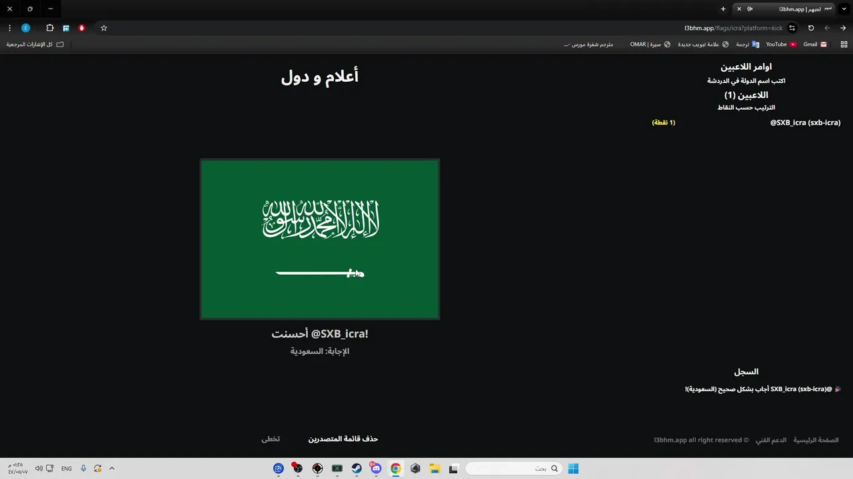The height and width of the screenshot is (479, 853).
Task: Open Discord from the taskbar
Action: (x=376, y=468)
